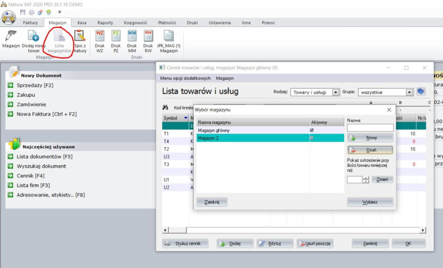Toggle Aktywny checkbox for Magazyn główny

point(311,130)
